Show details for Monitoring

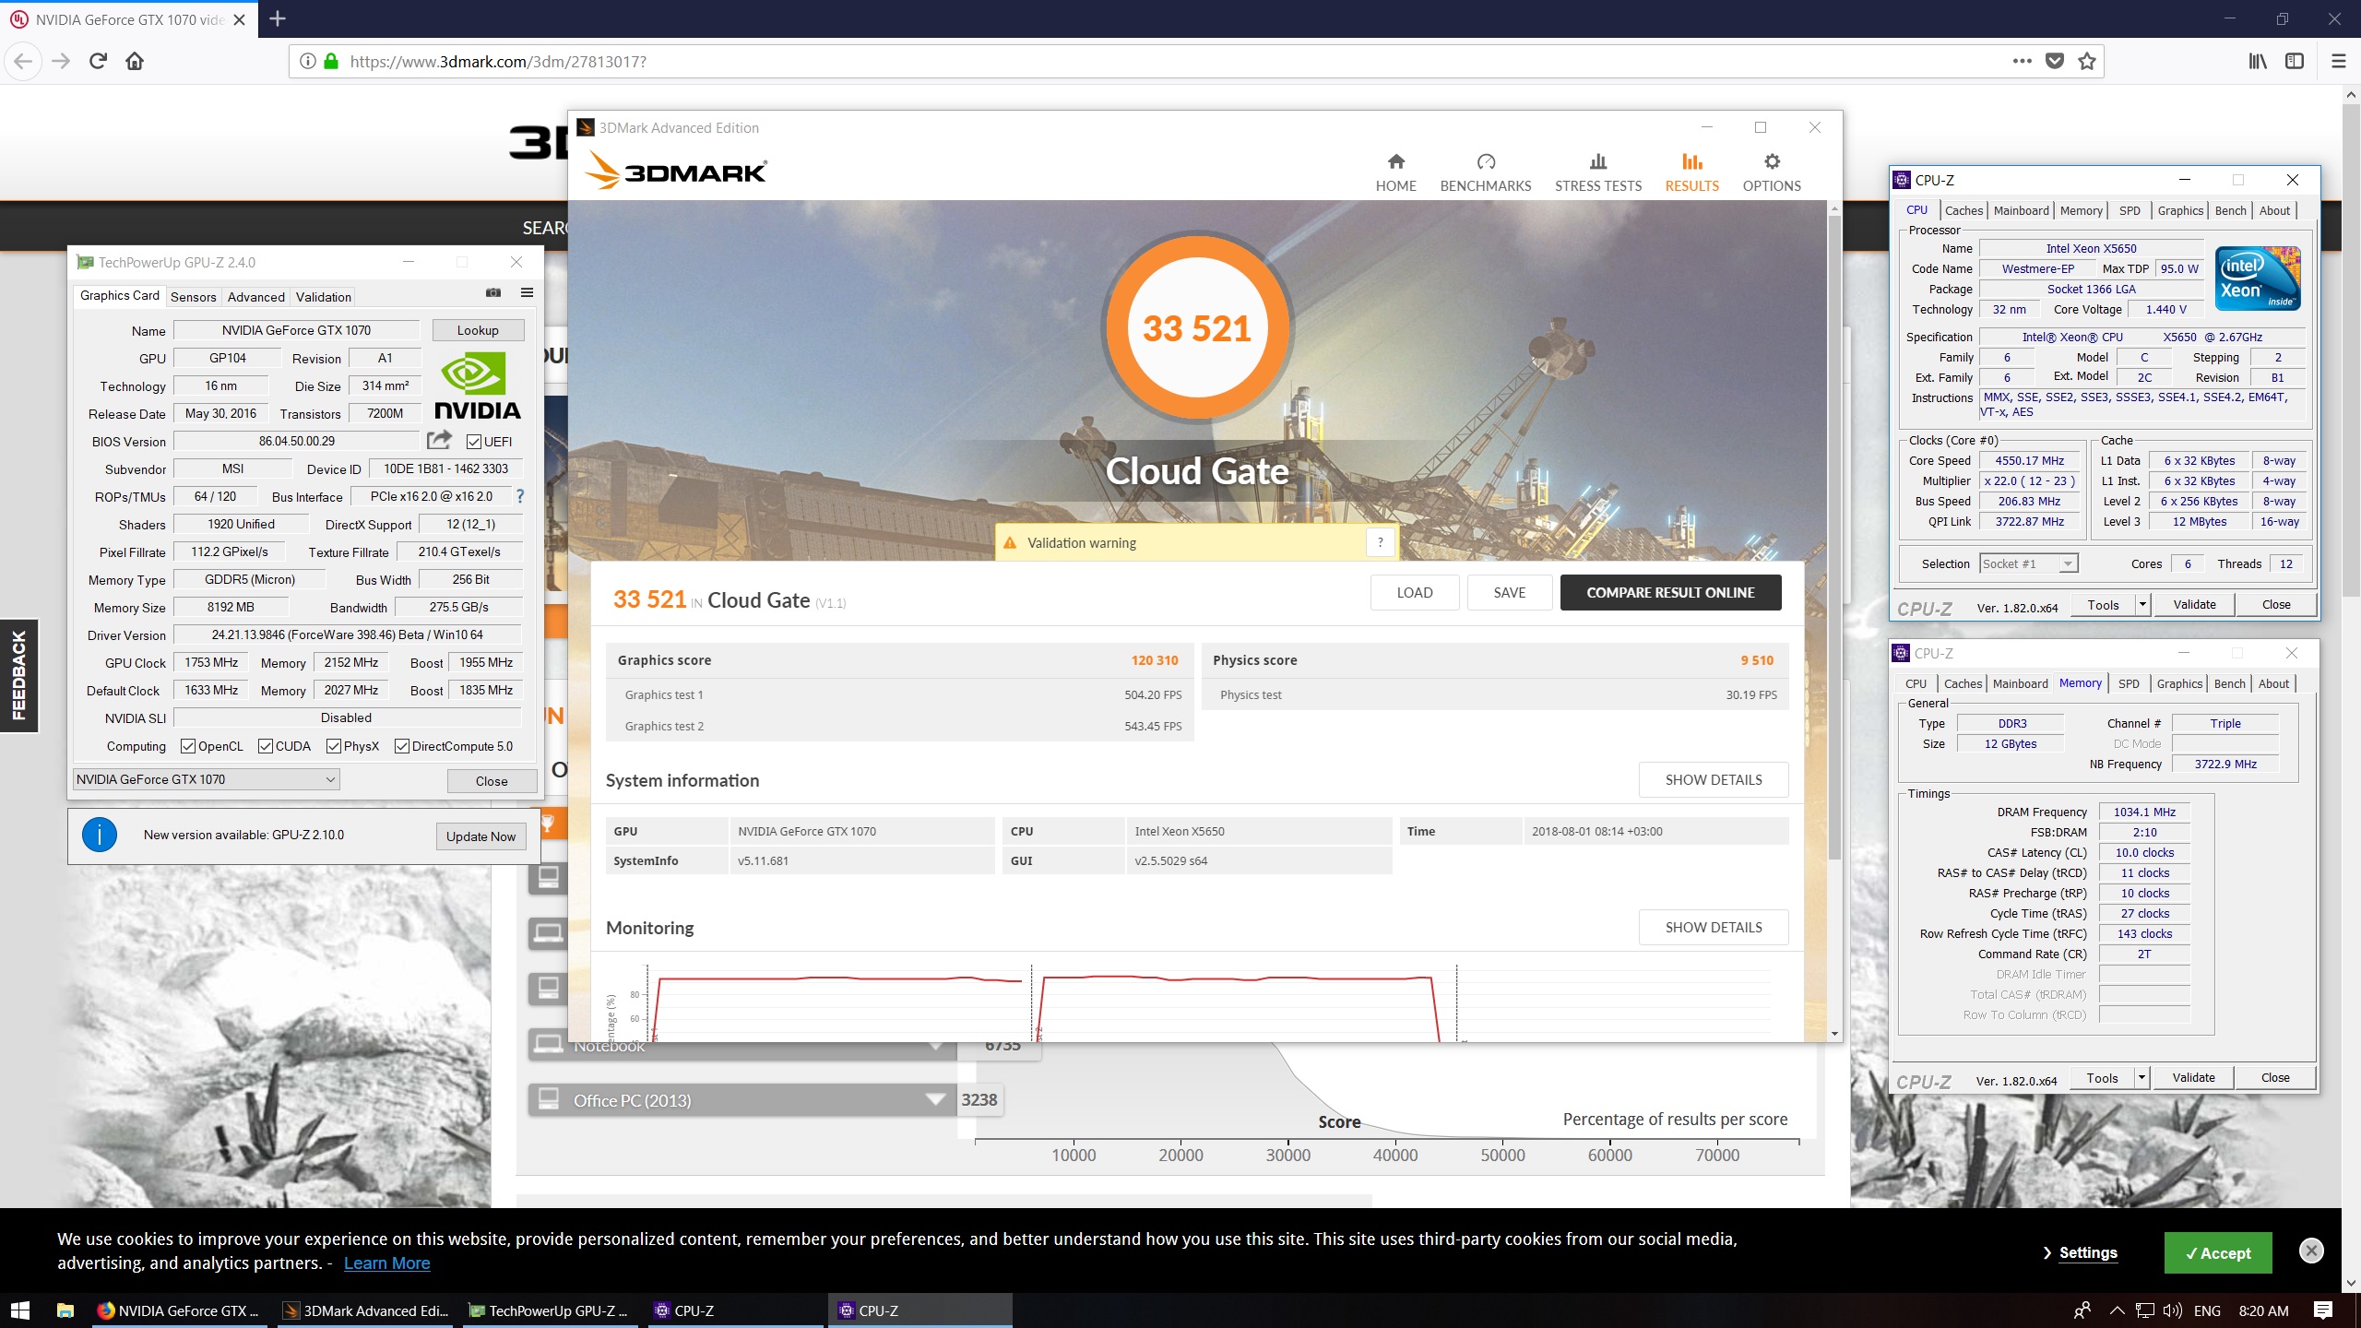[x=1713, y=927]
